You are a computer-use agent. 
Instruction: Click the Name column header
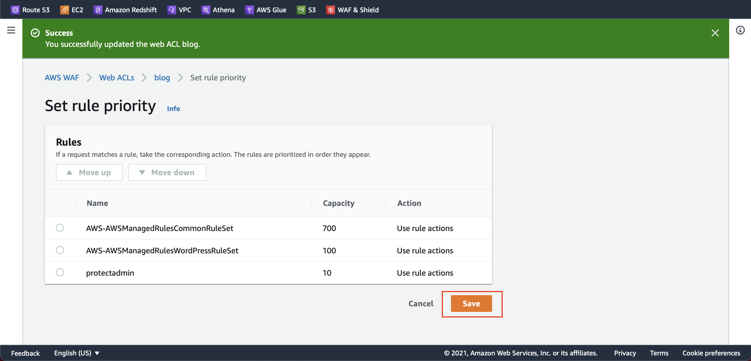97,203
